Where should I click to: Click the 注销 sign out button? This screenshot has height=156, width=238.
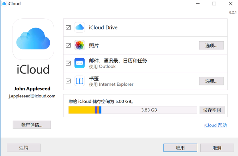coord(24,148)
